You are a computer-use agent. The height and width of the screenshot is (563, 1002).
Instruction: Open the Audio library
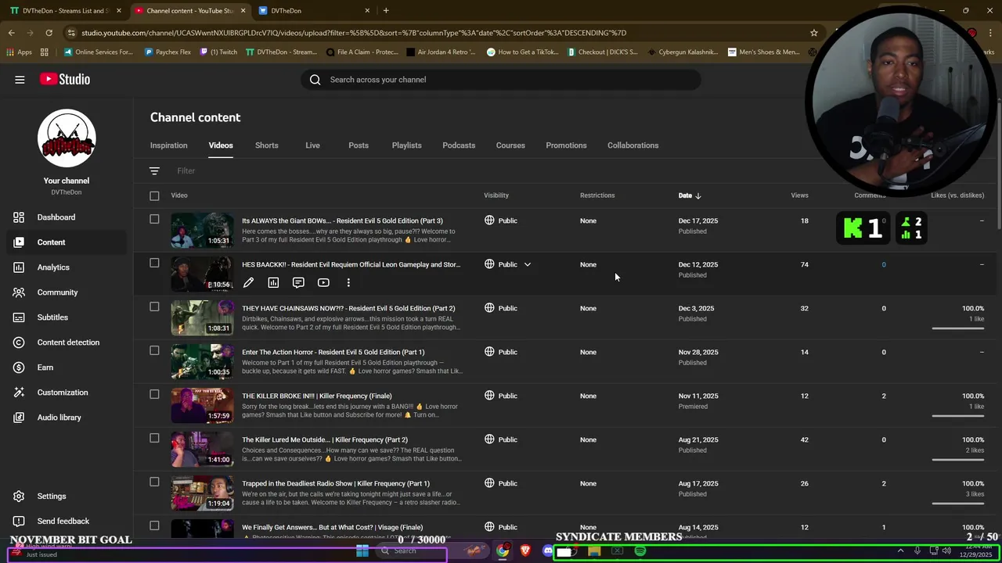pyautogui.click(x=59, y=418)
